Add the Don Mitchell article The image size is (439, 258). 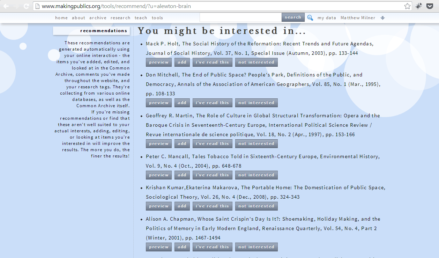(x=182, y=103)
